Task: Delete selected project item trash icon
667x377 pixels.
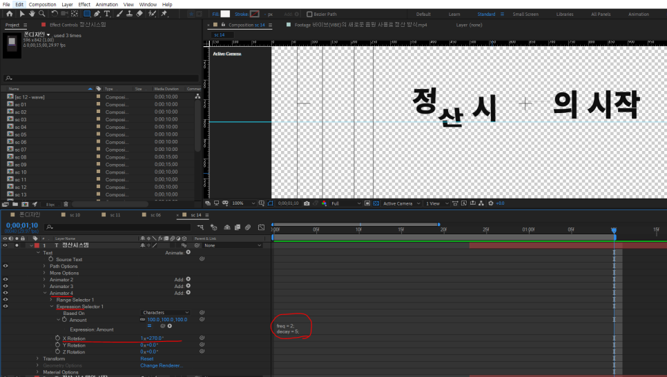Action: (66, 204)
